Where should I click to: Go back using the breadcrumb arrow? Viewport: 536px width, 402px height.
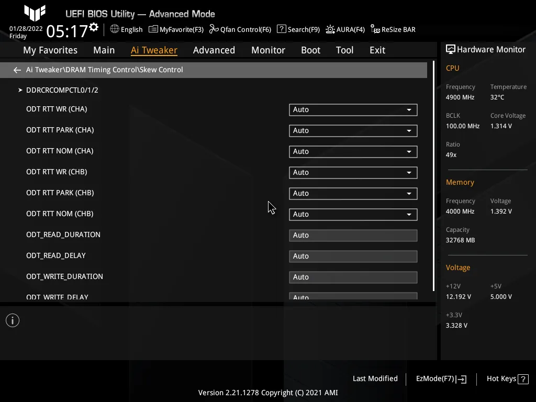[x=17, y=70]
